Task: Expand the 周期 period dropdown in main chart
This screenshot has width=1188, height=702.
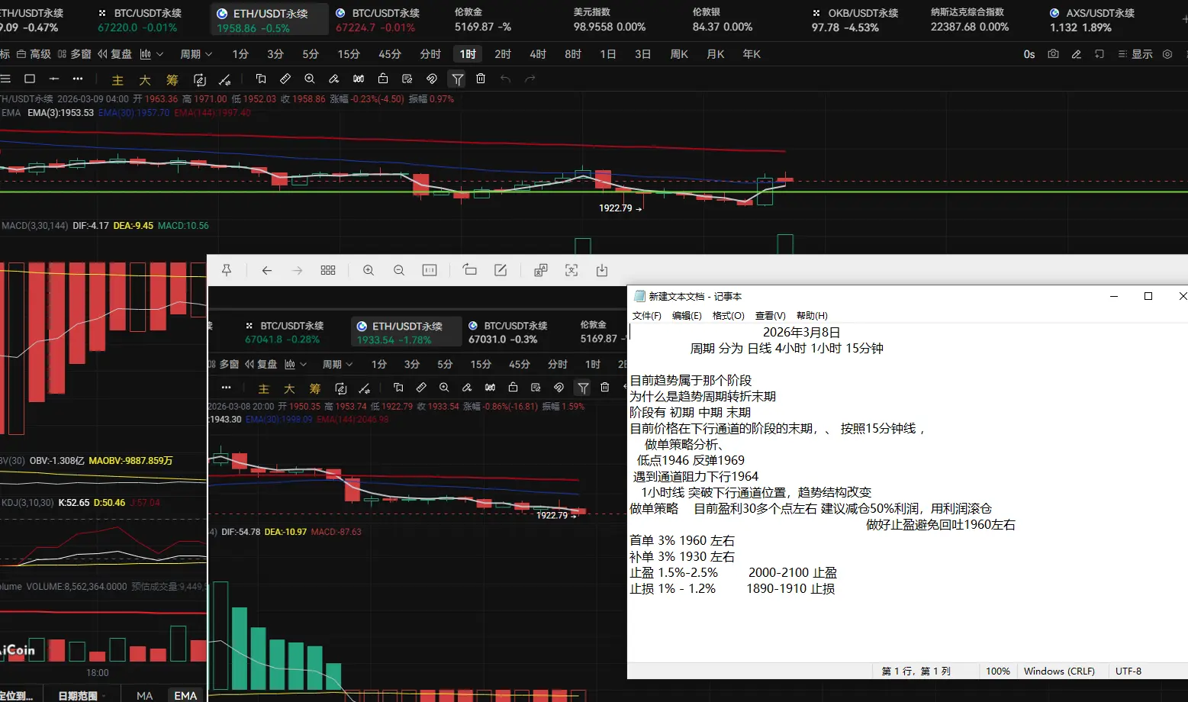Action: pos(196,54)
